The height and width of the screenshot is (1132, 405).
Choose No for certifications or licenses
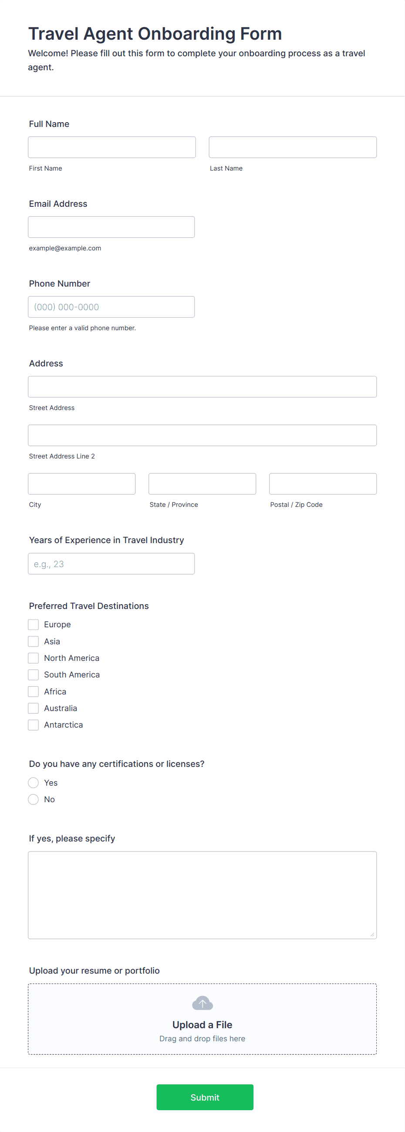[x=34, y=799]
